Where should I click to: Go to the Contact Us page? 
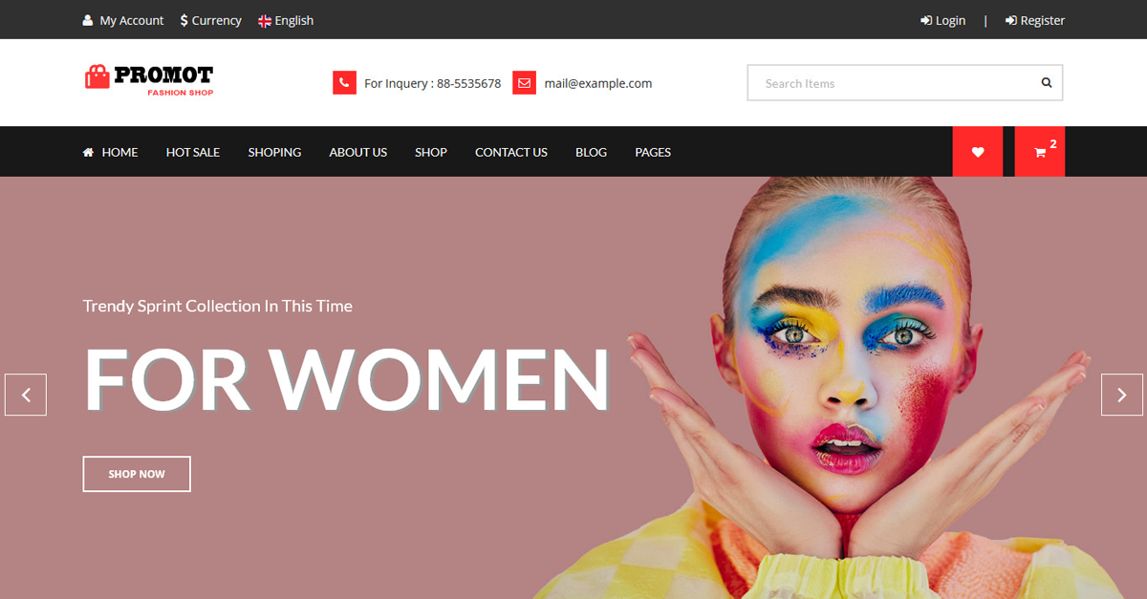pos(511,152)
